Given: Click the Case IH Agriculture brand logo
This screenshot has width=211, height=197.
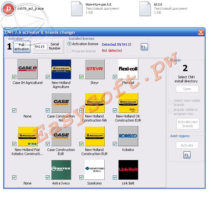Looking at the screenshot, I should 28,69.
